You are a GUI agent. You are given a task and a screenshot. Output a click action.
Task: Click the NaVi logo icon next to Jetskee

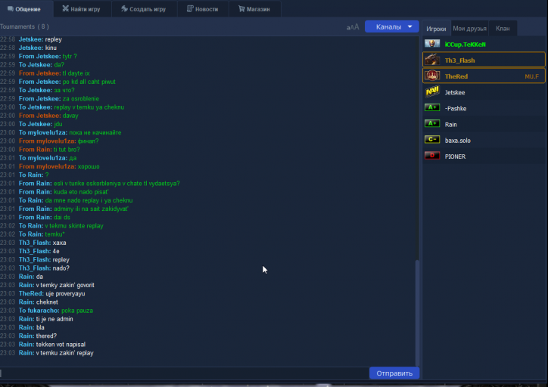pos(432,91)
